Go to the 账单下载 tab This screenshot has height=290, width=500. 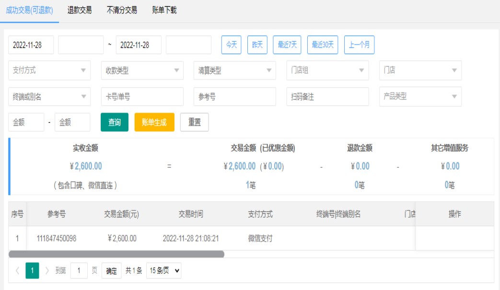coord(164,10)
